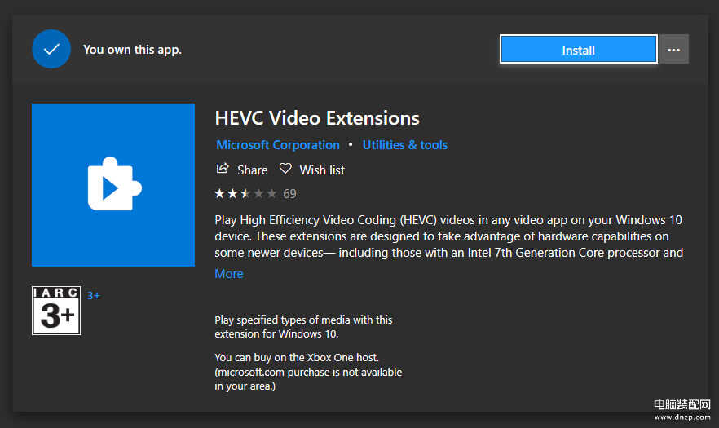
Task: Click the HEVC puzzle-piece app logo
Action: pyautogui.click(x=113, y=185)
